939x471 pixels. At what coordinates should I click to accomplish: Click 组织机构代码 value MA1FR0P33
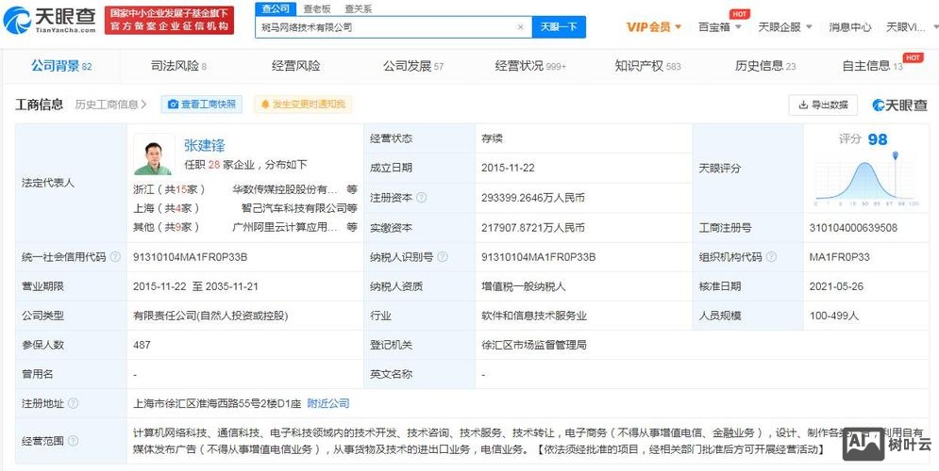pos(840,257)
